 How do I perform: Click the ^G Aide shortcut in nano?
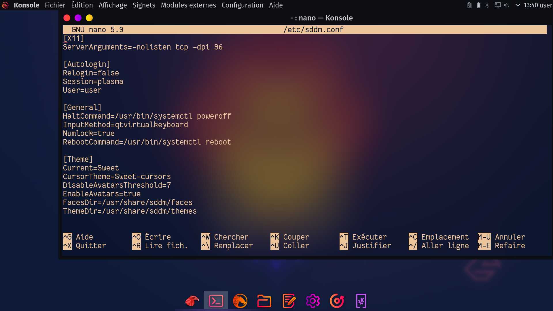click(x=78, y=237)
